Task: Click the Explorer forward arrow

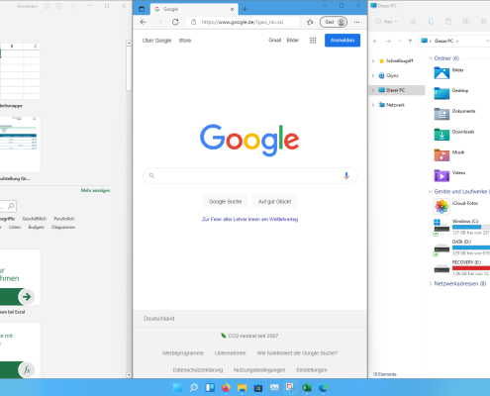Action: pyautogui.click(x=388, y=41)
